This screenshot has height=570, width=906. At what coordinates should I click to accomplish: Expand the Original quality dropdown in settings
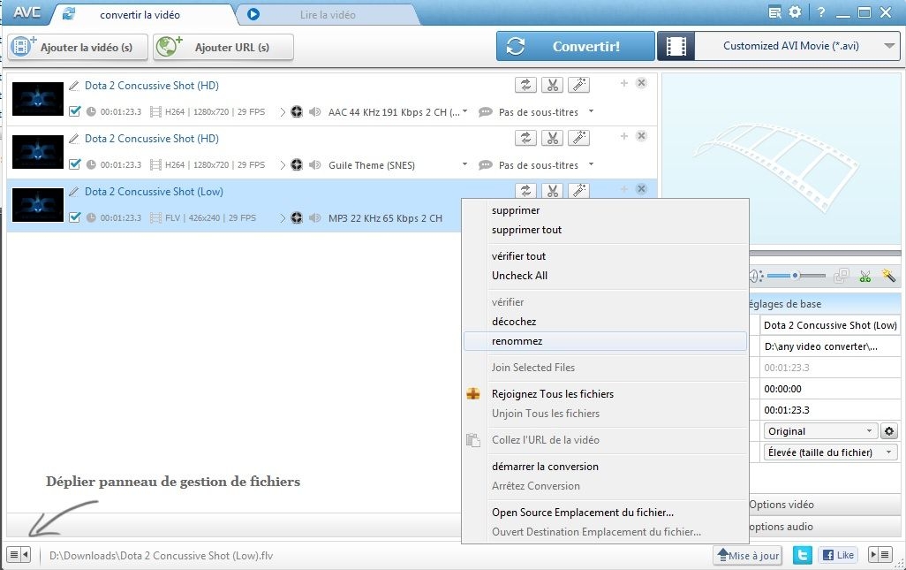pyautogui.click(x=819, y=430)
